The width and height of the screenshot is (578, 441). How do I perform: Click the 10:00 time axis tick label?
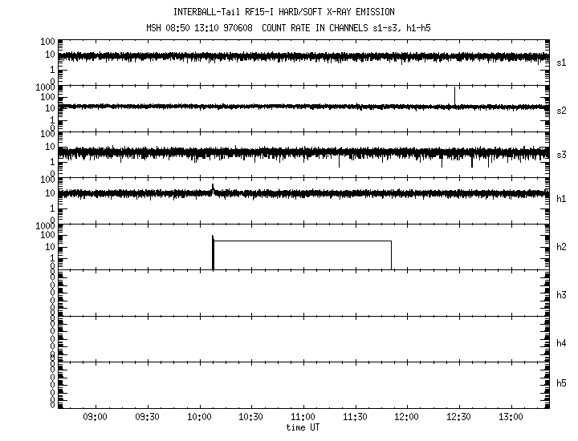point(199,417)
